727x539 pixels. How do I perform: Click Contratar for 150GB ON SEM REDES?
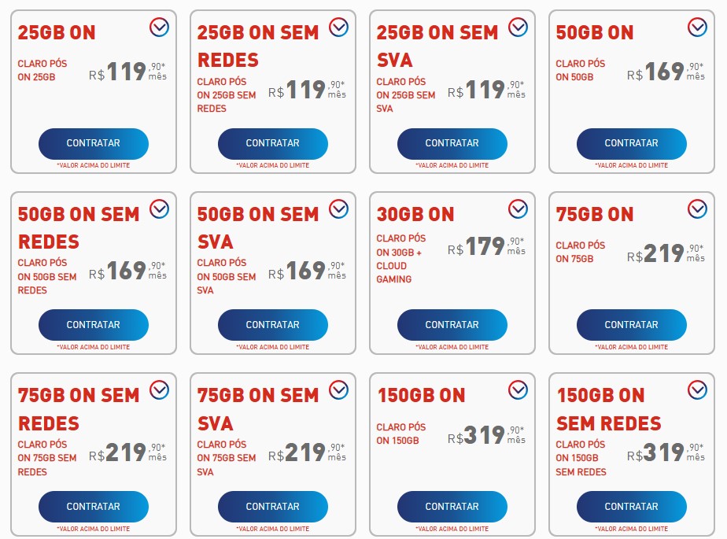click(632, 507)
